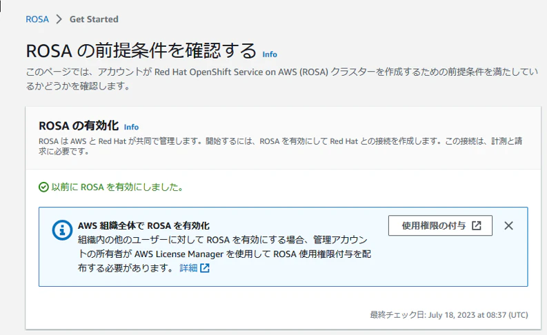Viewport: 547px width, 335px height.
Task: Click external-link icon beside 詳細
Action: (x=205, y=267)
